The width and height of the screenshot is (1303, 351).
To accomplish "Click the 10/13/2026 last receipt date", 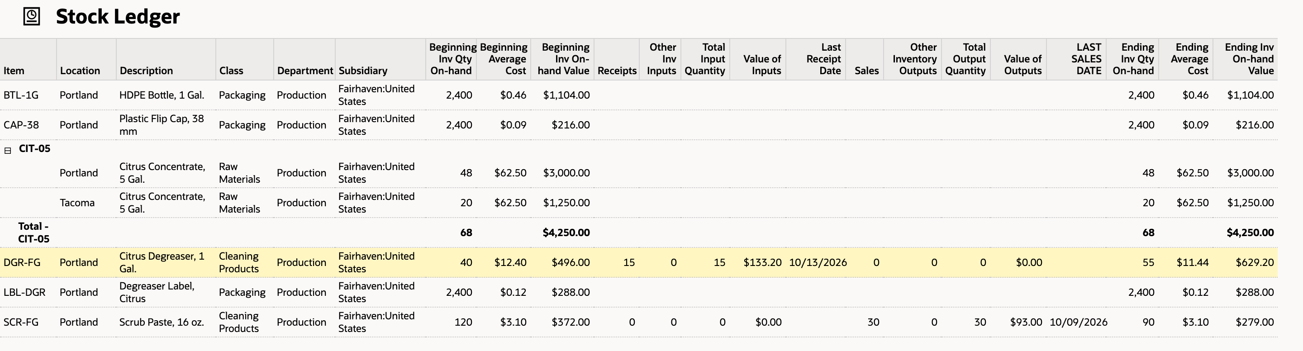I will pos(818,262).
